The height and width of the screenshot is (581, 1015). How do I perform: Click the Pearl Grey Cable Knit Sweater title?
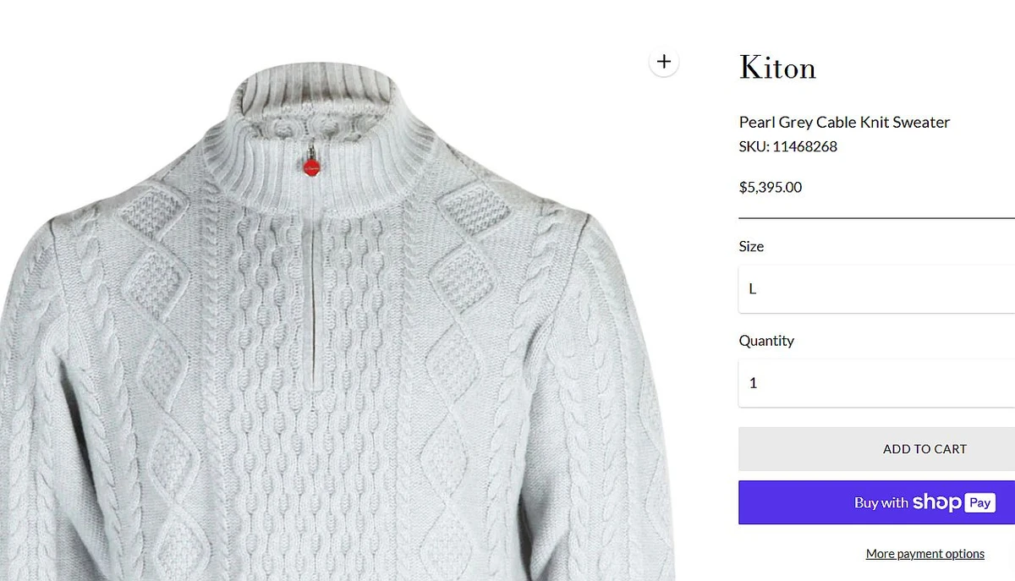click(843, 122)
